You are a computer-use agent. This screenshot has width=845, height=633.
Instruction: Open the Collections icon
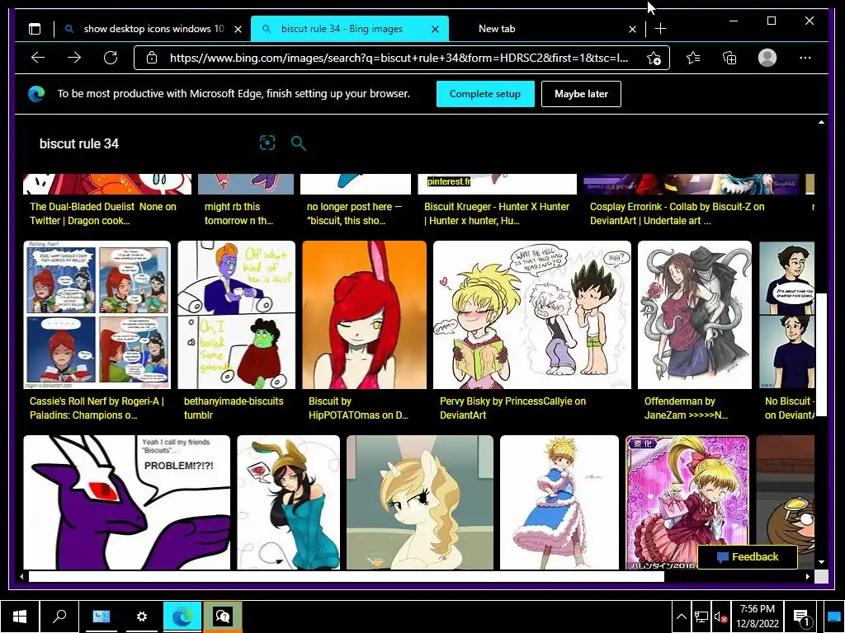point(729,58)
